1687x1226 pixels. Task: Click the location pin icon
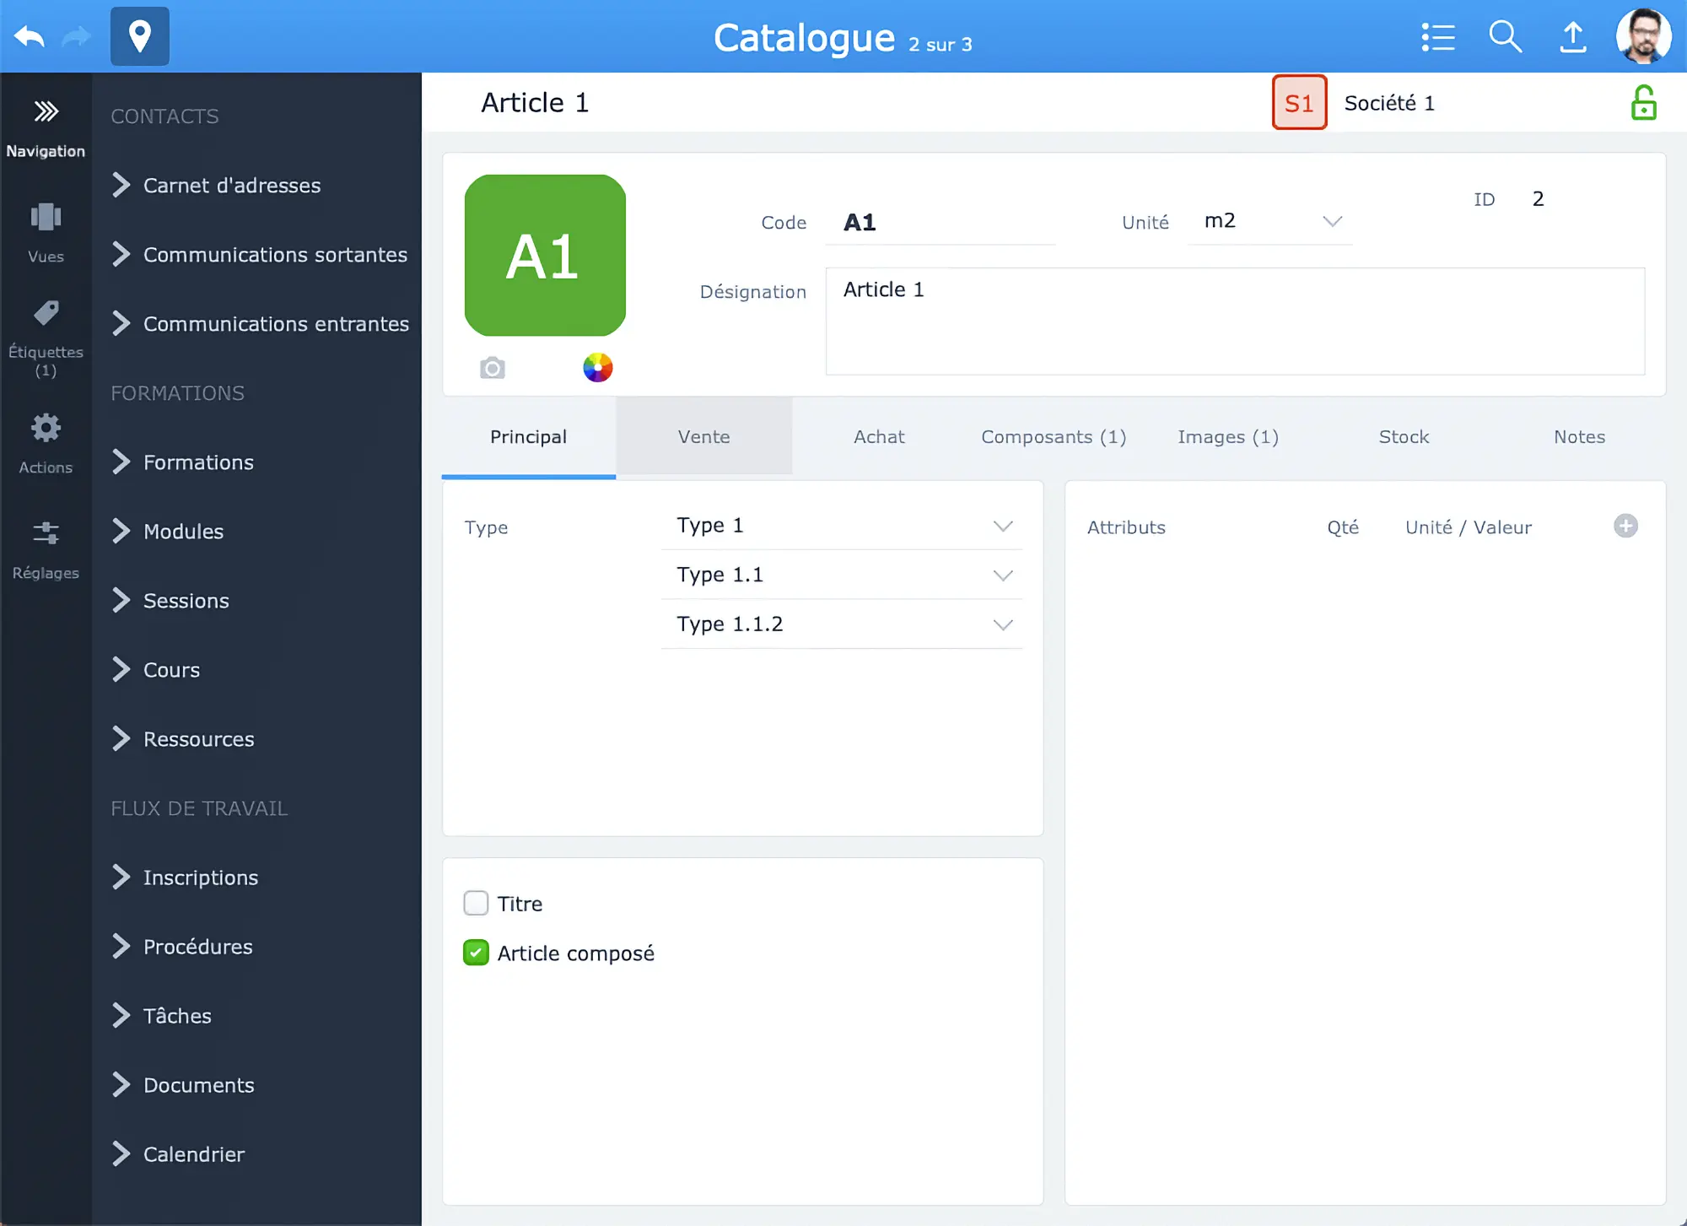coord(140,36)
